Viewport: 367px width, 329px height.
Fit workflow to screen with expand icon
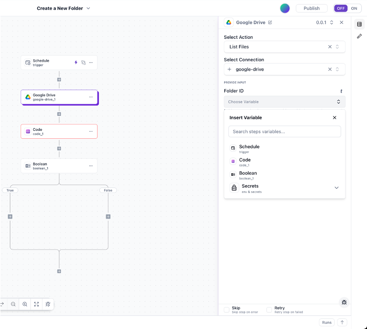37,304
